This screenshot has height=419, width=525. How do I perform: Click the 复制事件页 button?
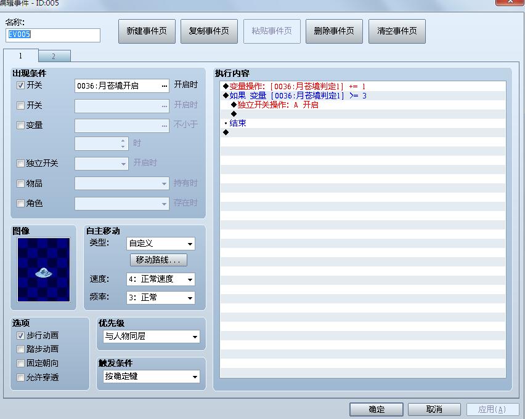tap(209, 31)
